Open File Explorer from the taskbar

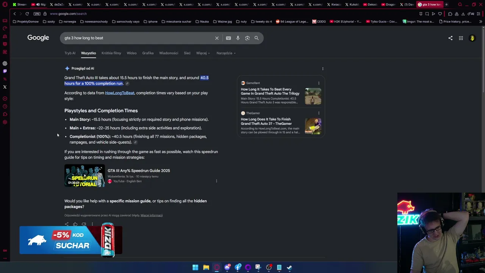coord(206,267)
